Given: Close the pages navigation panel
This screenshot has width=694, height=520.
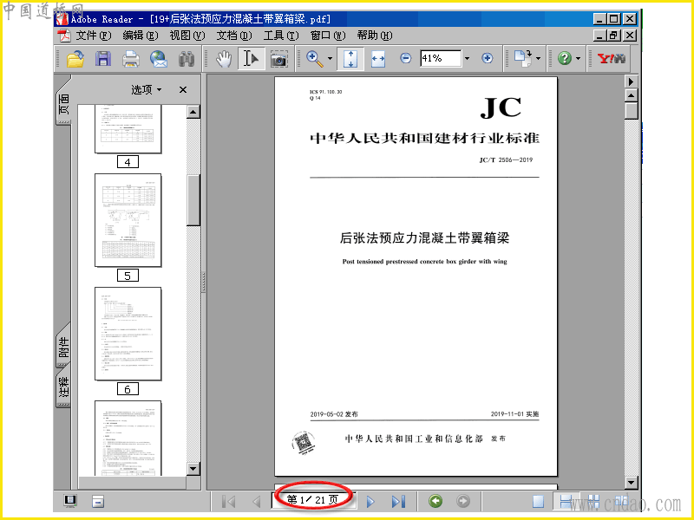Looking at the screenshot, I should pos(183,90).
